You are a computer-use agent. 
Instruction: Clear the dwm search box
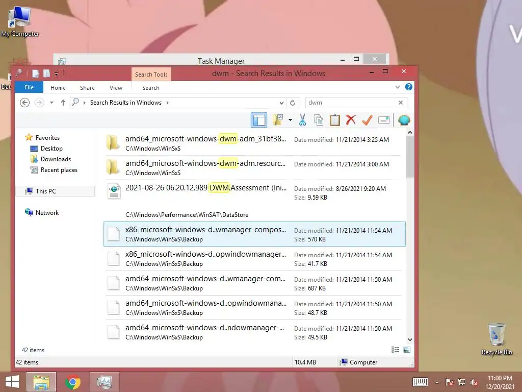point(401,103)
